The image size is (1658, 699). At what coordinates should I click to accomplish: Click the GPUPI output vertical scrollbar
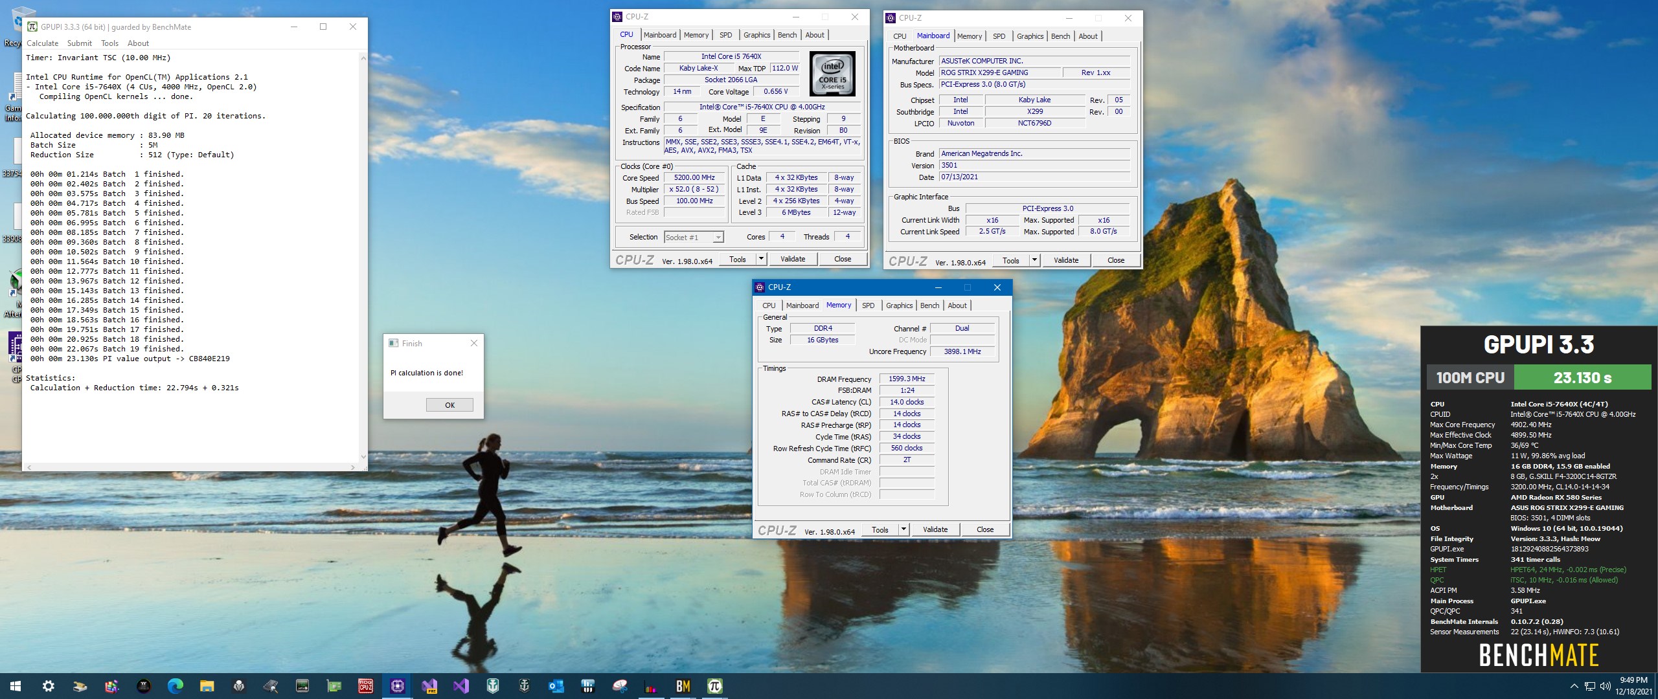[x=363, y=257]
